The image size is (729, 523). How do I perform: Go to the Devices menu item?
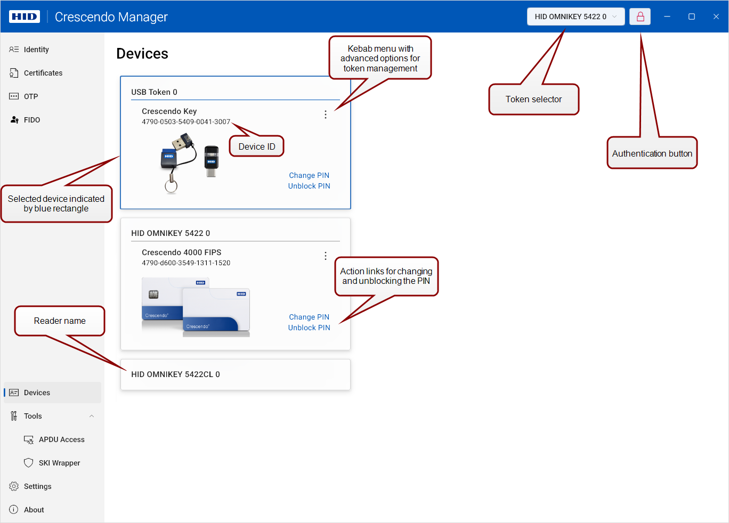52,393
